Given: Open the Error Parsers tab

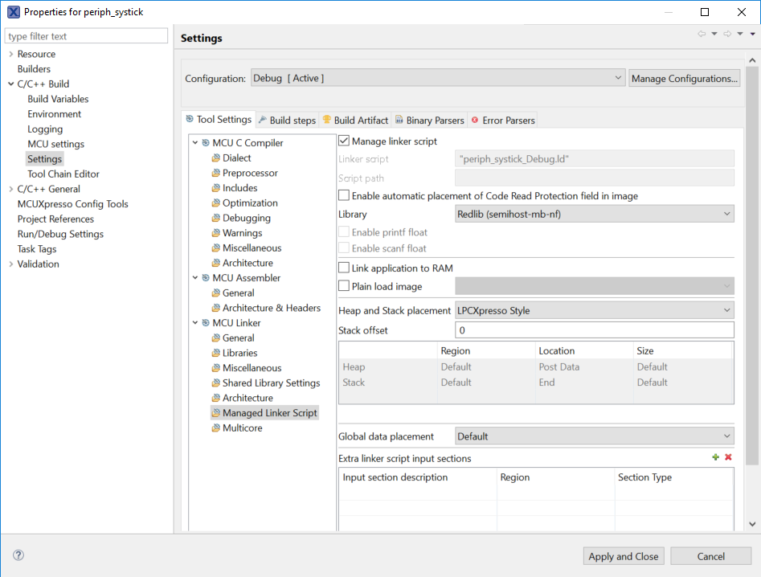Looking at the screenshot, I should click(503, 121).
